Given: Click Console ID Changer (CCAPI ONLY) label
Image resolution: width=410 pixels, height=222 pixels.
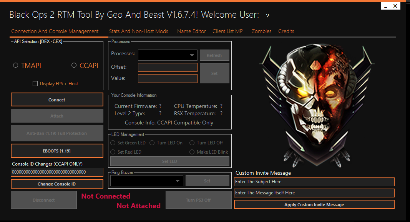Looking at the screenshot, I should pyautogui.click(x=47, y=164).
